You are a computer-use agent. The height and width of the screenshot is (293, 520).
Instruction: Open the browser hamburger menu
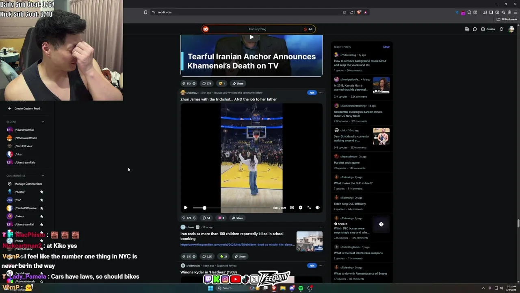(x=515, y=12)
